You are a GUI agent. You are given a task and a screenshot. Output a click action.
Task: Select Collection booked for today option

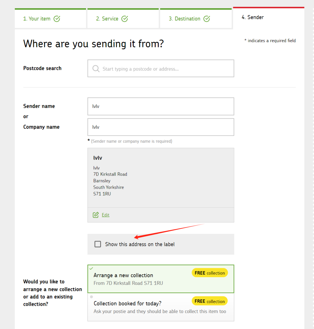pos(161,307)
